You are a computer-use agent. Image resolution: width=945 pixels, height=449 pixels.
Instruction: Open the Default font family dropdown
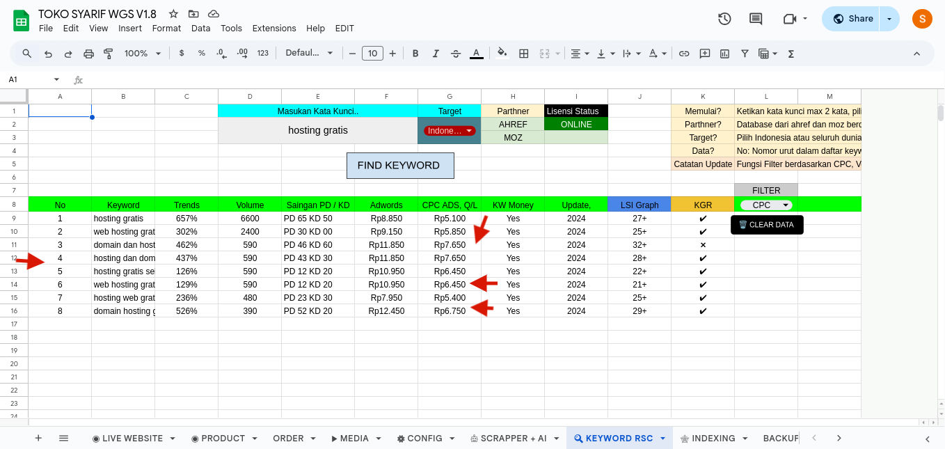pos(309,53)
